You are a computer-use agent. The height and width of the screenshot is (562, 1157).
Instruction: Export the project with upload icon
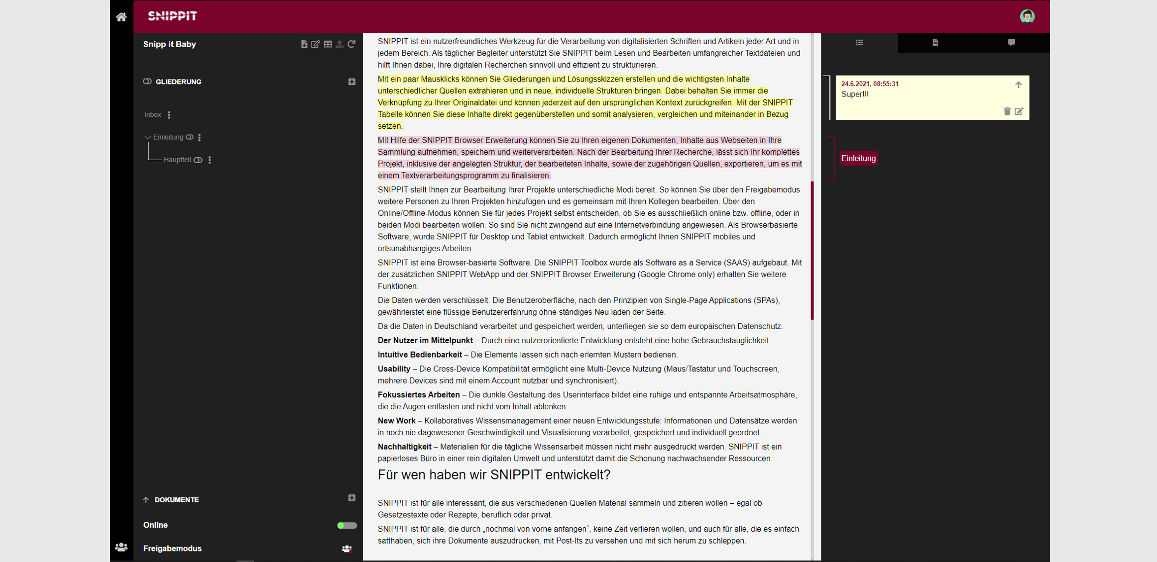pyautogui.click(x=340, y=44)
